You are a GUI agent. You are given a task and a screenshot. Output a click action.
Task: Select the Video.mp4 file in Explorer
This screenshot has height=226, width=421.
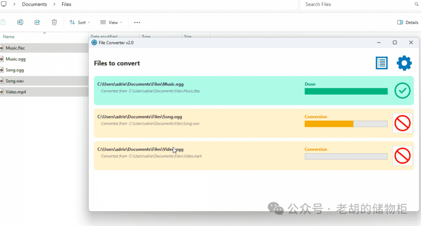[44, 92]
